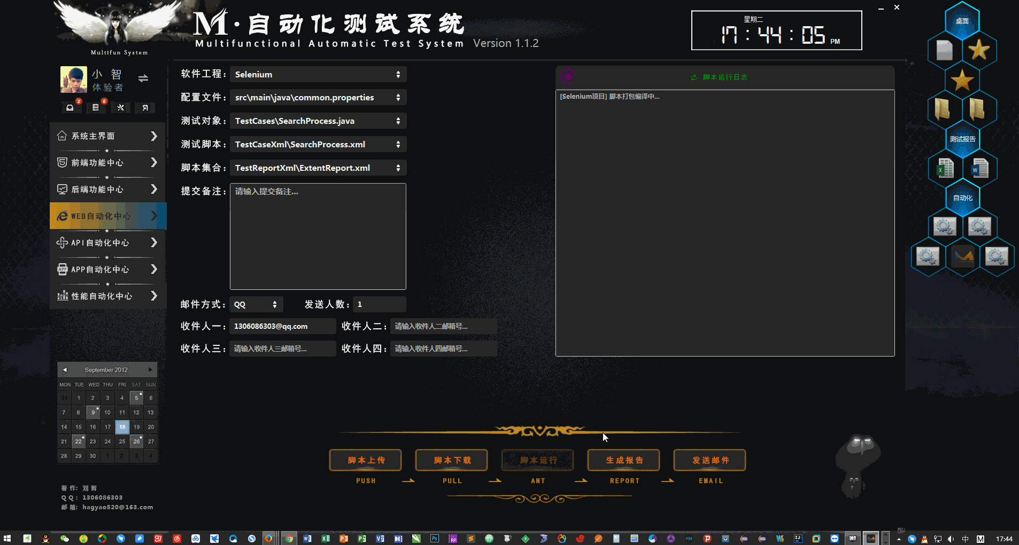Open WebStorm from the taskbar
This screenshot has height=545, width=1019.
click(x=780, y=539)
